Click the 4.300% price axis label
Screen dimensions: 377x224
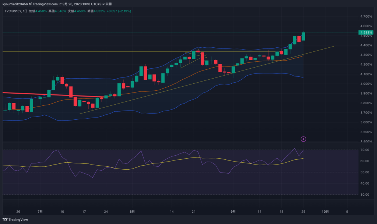(366, 55)
